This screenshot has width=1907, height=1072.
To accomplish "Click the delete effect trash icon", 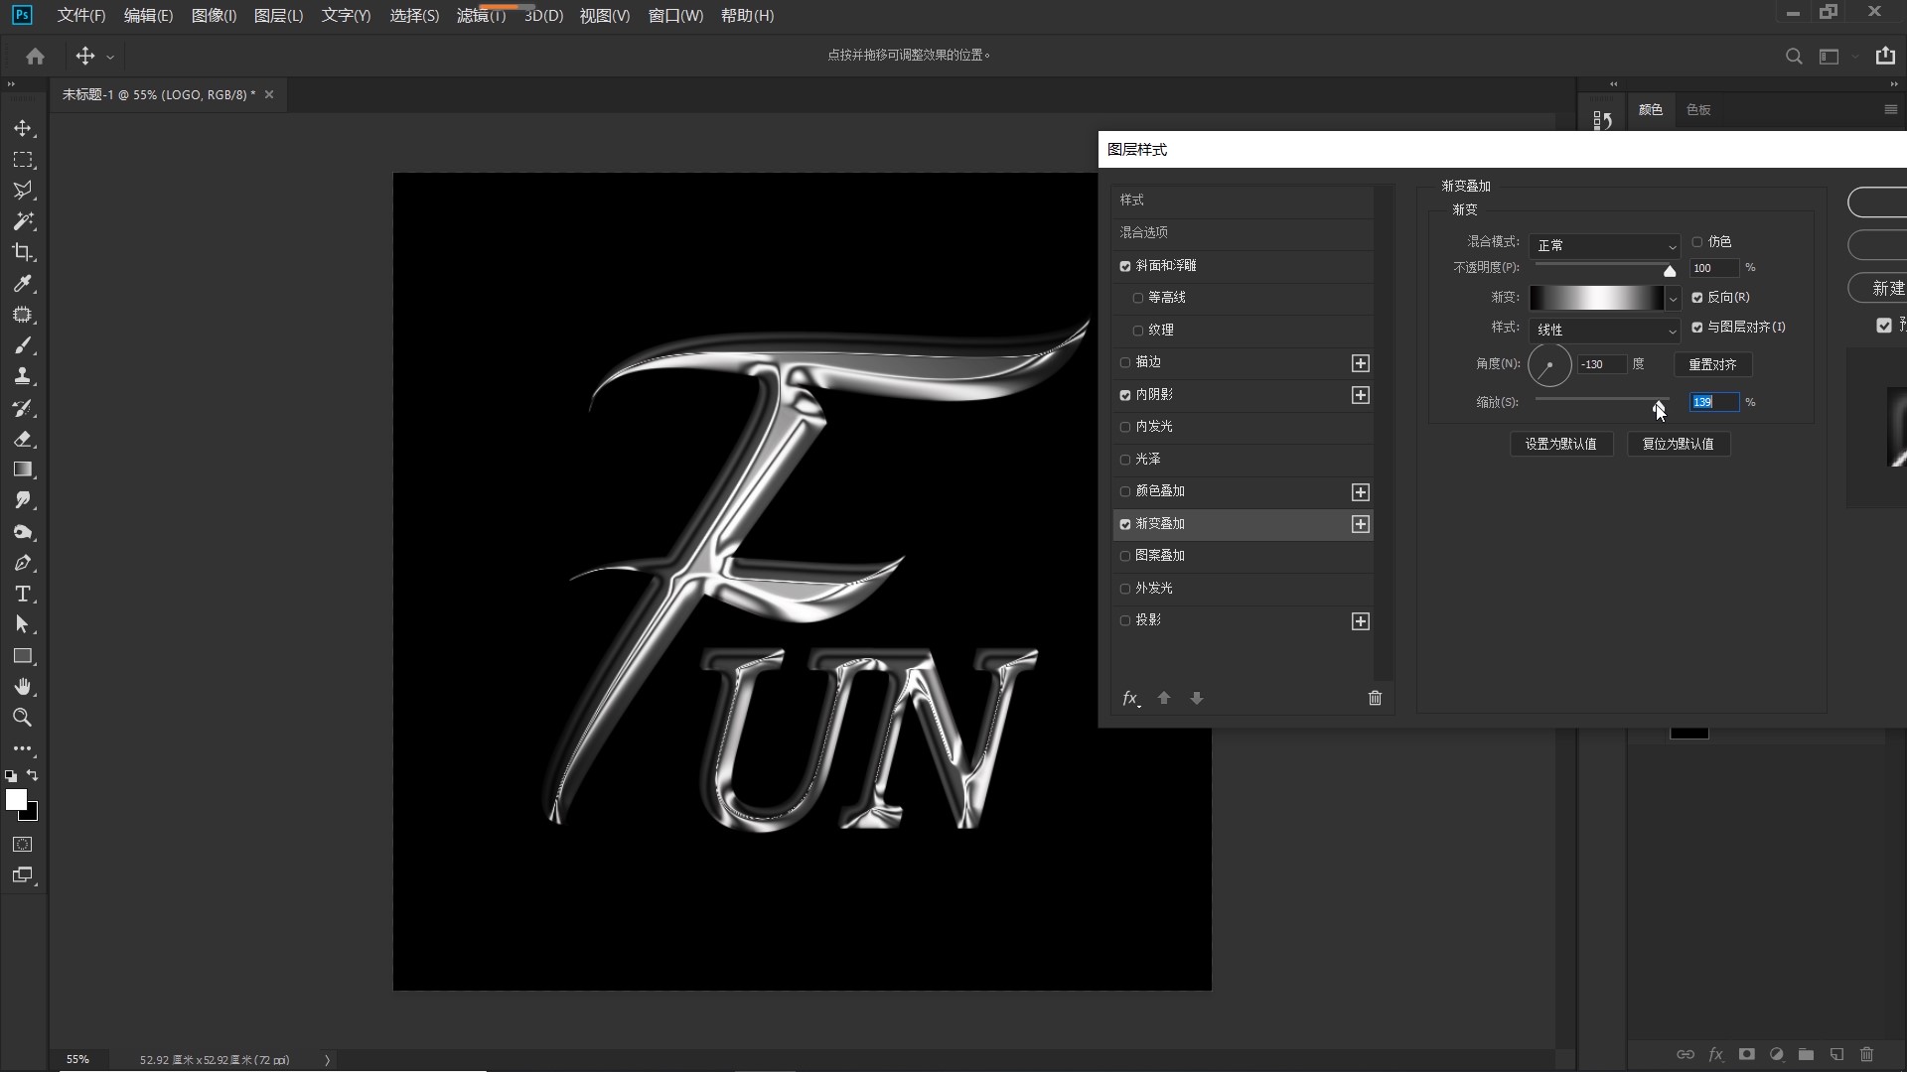I will [1375, 698].
